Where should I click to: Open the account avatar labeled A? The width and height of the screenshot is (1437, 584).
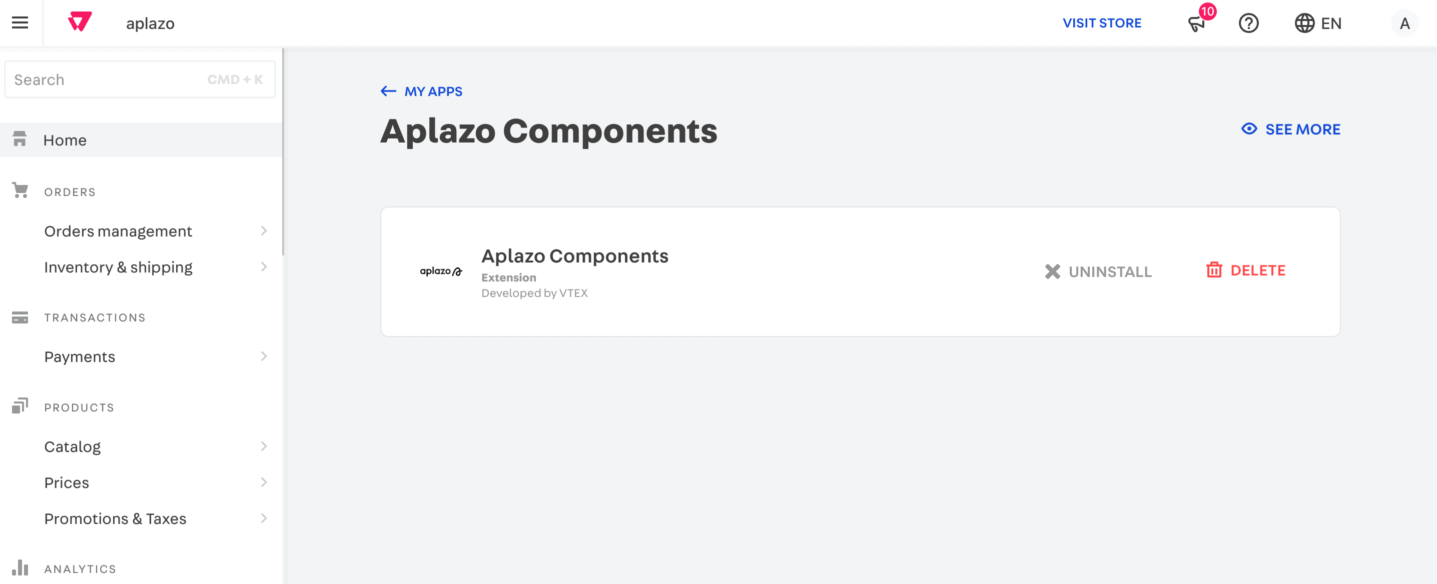click(x=1404, y=23)
